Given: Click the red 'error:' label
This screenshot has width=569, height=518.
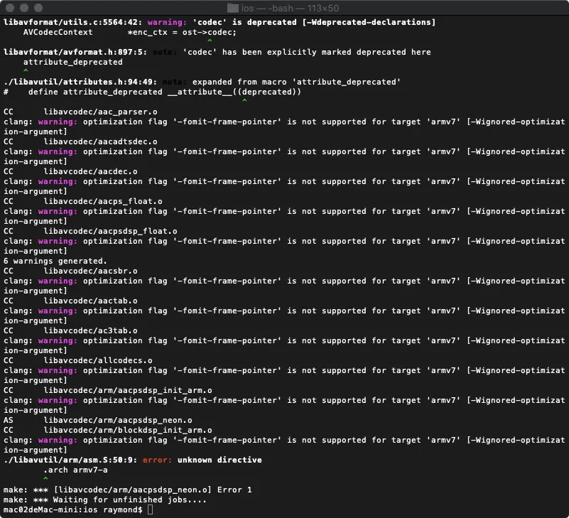Looking at the screenshot, I should pyautogui.click(x=157, y=460).
